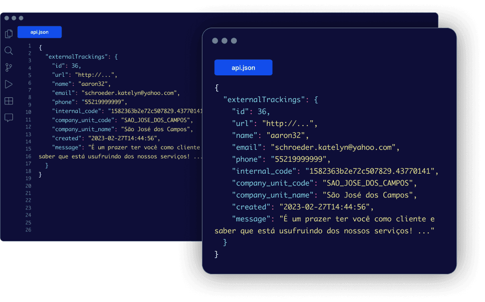Open the source control branch panel
This screenshot has height=302, width=485.
[x=9, y=67]
